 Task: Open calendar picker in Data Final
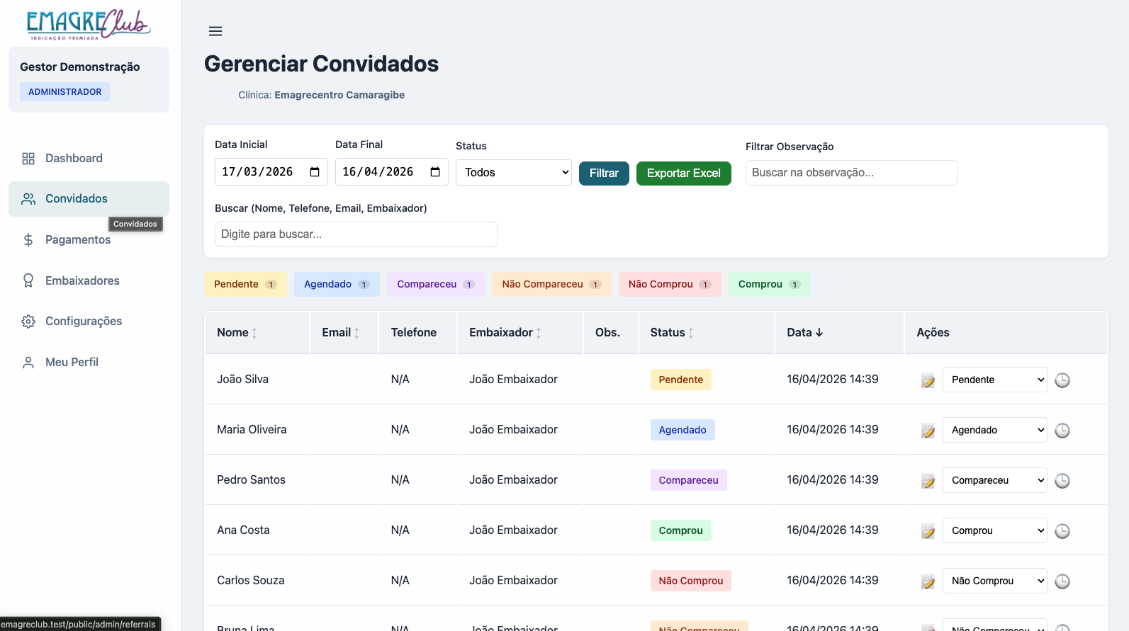(435, 172)
